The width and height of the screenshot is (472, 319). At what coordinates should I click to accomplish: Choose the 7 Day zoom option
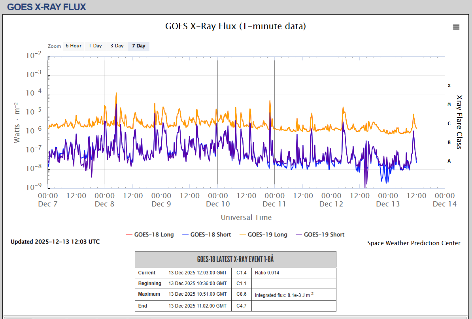click(138, 46)
